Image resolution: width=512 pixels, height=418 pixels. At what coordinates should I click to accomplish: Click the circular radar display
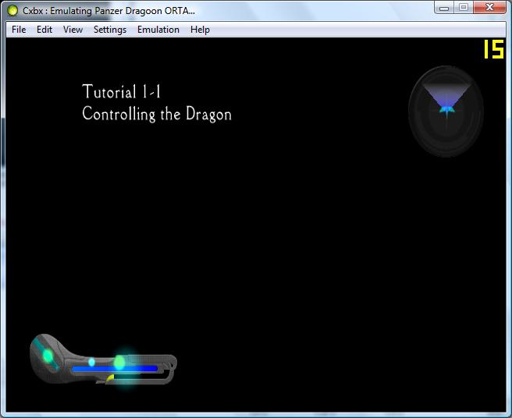coord(446,112)
